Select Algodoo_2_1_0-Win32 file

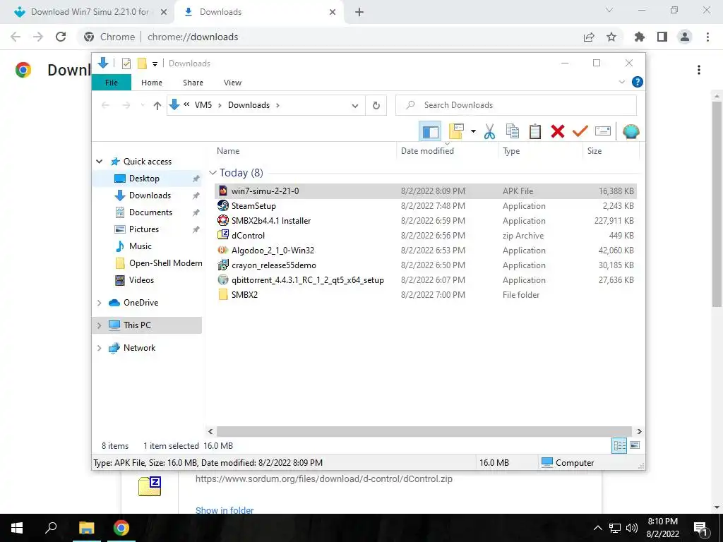pos(425,251)
